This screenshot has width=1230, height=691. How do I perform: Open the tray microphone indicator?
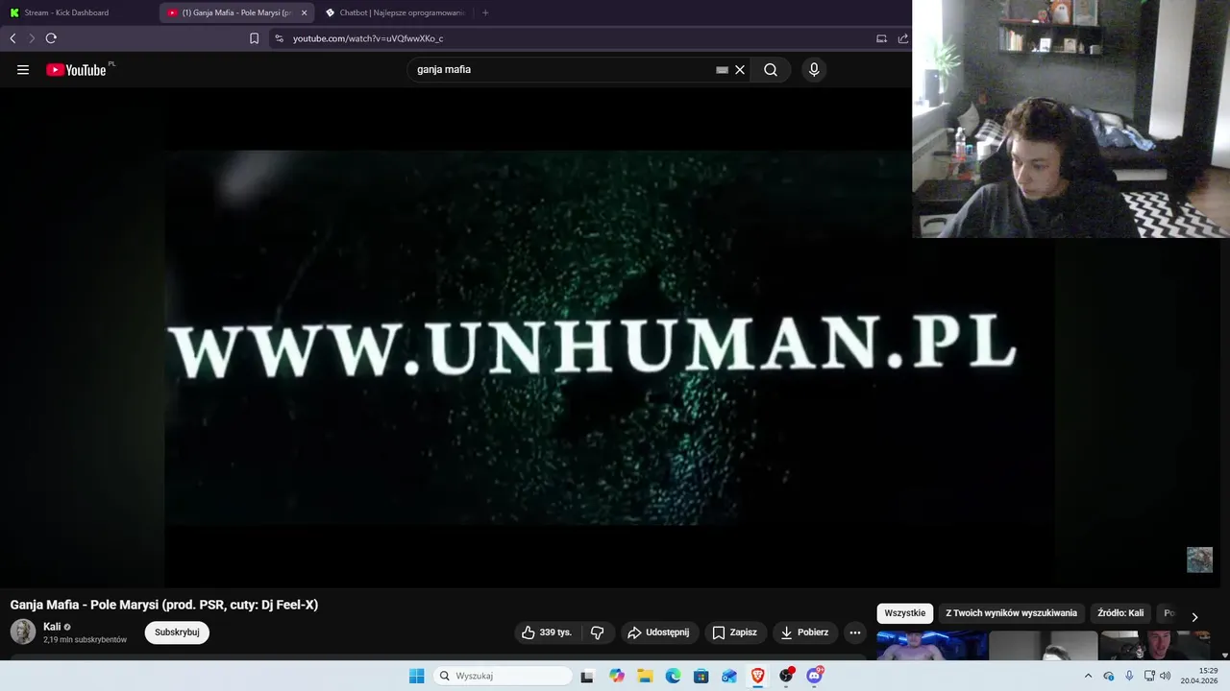pos(1129,676)
